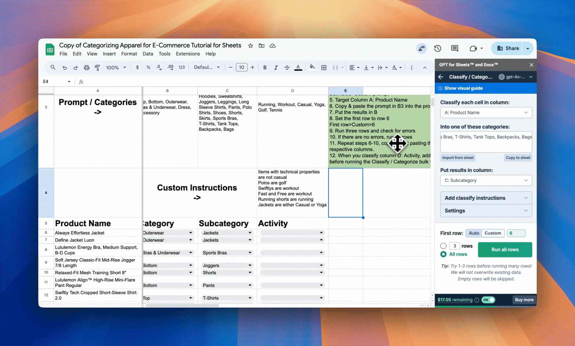Open the C: Subcategory results column dropdown
The image size is (575, 346).
486,180
